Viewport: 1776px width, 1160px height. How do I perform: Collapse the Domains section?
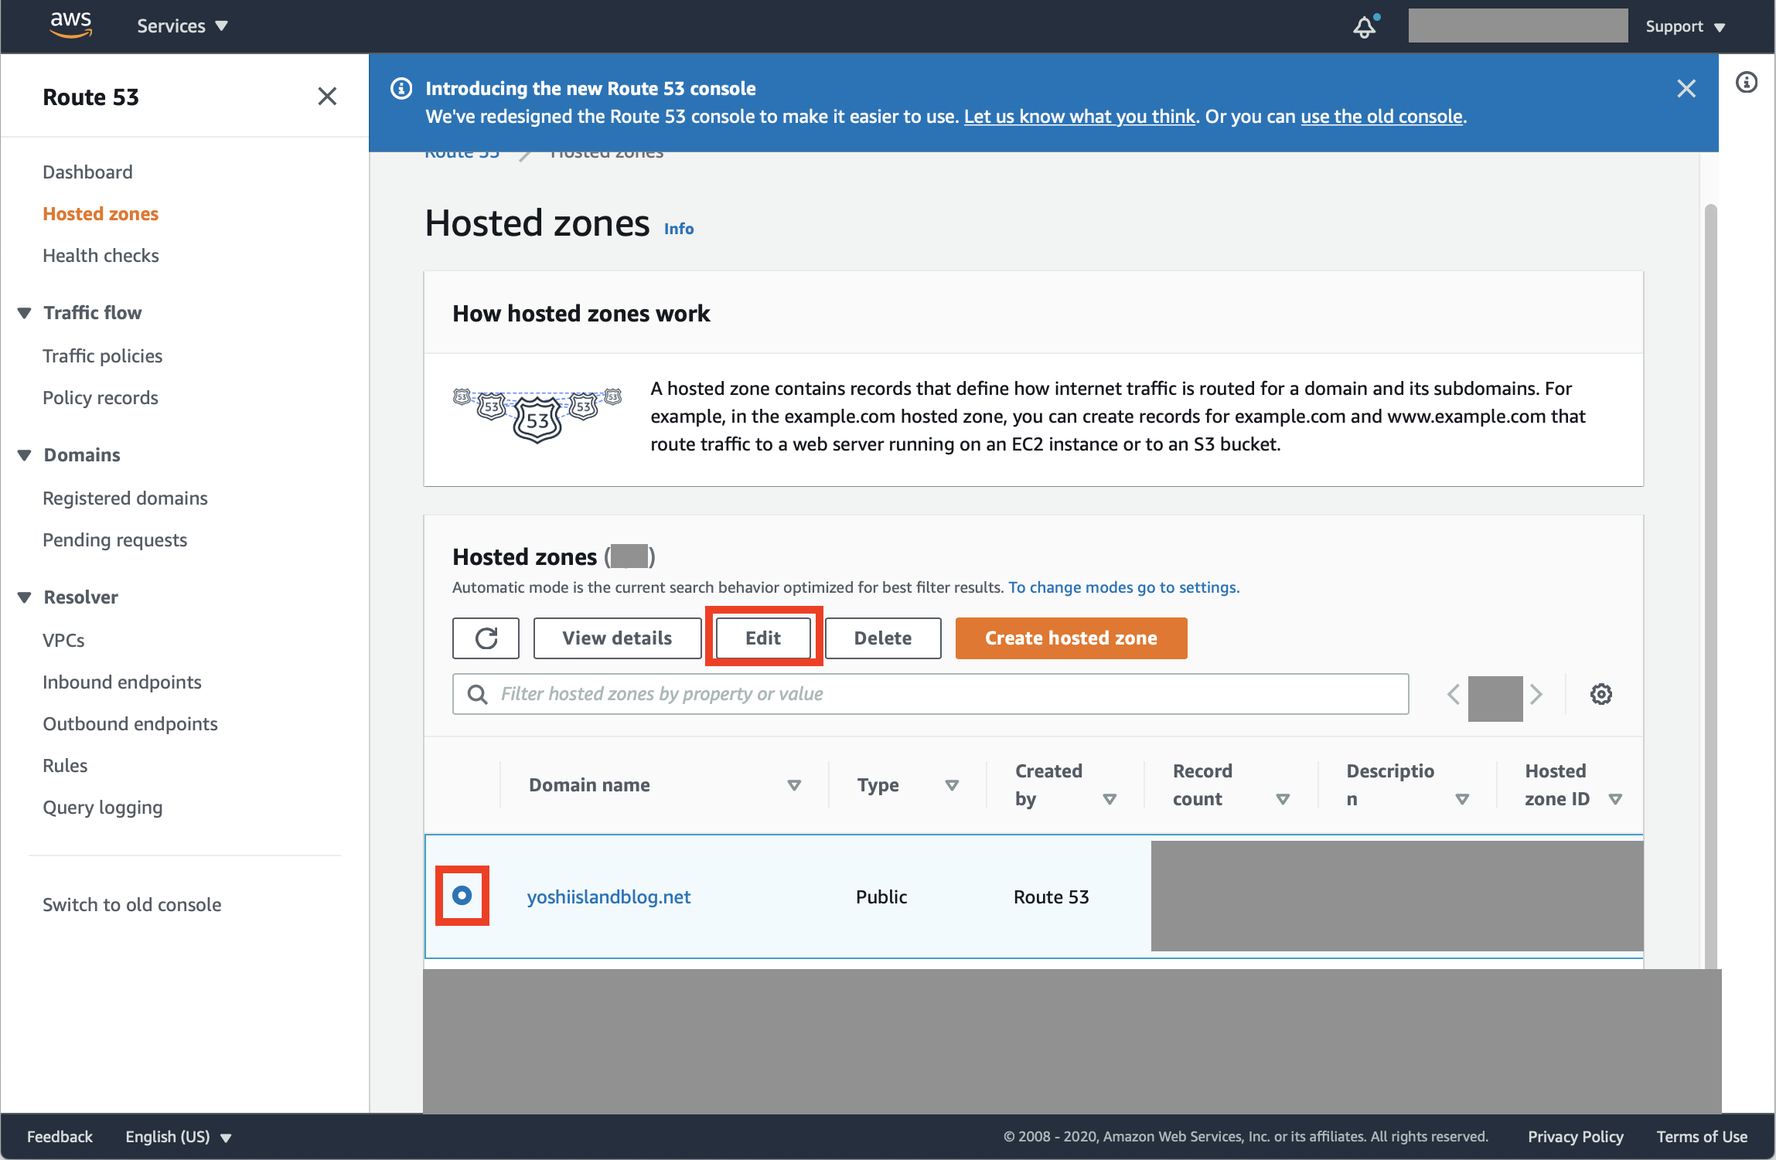tap(24, 455)
